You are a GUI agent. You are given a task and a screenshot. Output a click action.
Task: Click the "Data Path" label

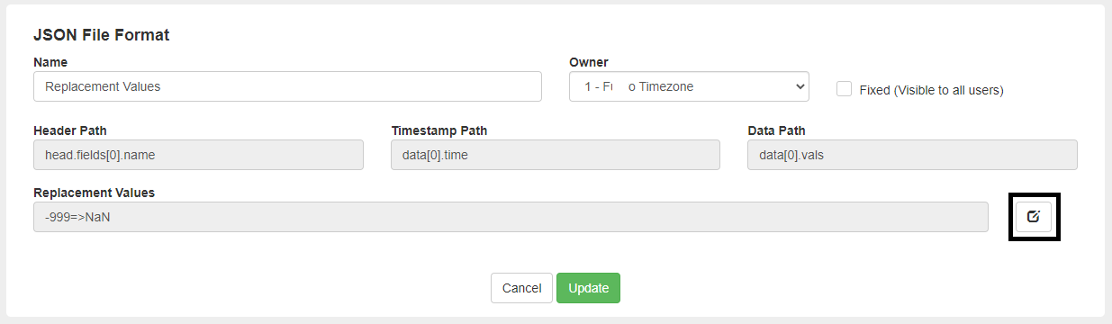point(777,130)
